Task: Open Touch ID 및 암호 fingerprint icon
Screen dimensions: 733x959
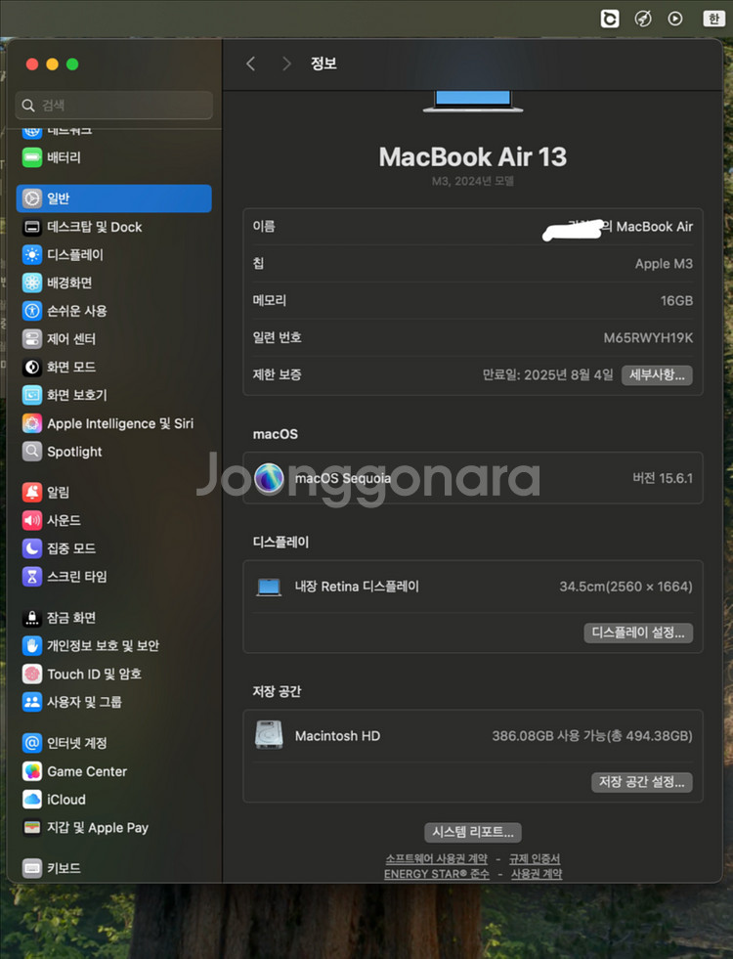Action: pos(32,674)
